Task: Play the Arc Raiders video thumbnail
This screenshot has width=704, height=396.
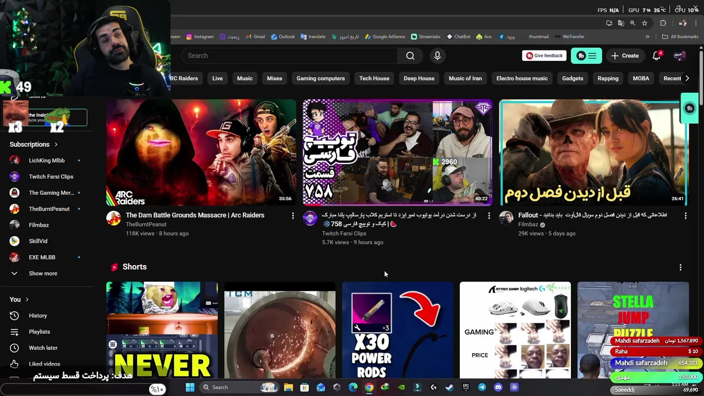Action: 201,152
